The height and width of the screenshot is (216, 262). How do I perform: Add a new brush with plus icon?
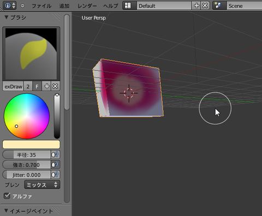[x=46, y=86]
